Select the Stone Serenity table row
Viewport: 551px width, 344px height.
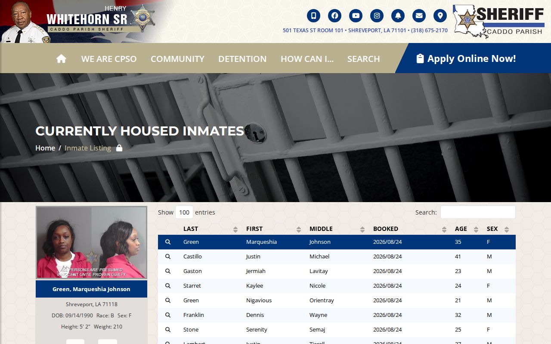click(x=337, y=330)
